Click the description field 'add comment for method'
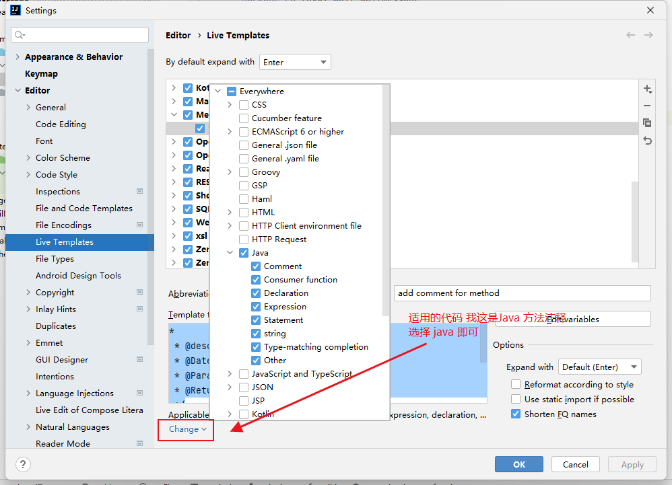 [x=522, y=293]
